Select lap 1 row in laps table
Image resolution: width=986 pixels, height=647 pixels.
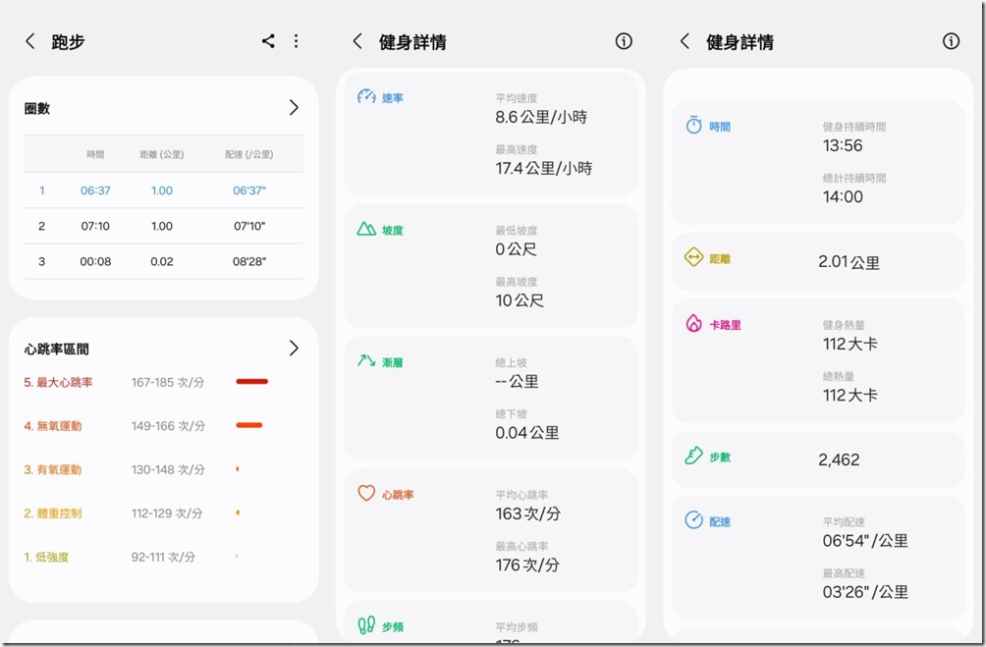(x=163, y=190)
